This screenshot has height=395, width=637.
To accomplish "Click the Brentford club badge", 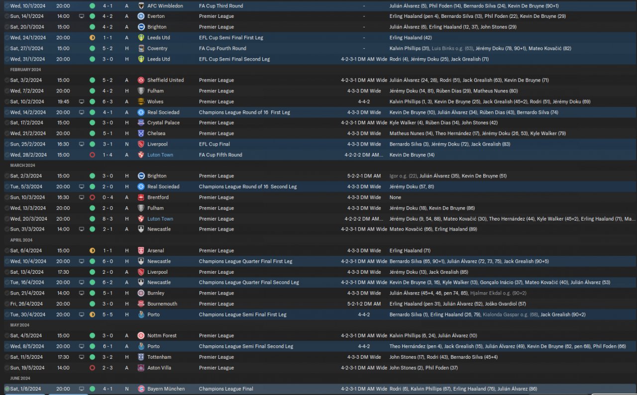I will [x=141, y=198].
